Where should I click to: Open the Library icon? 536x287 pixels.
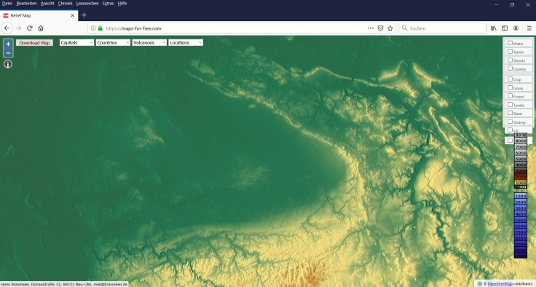pyautogui.click(x=494, y=28)
